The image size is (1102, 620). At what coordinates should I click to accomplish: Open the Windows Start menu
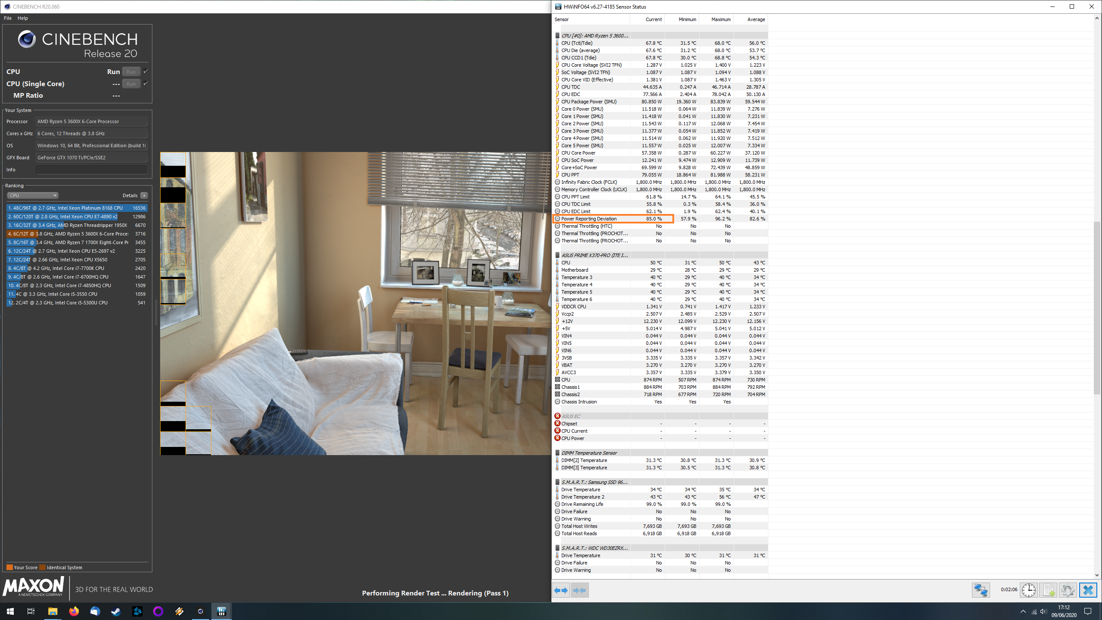10,611
